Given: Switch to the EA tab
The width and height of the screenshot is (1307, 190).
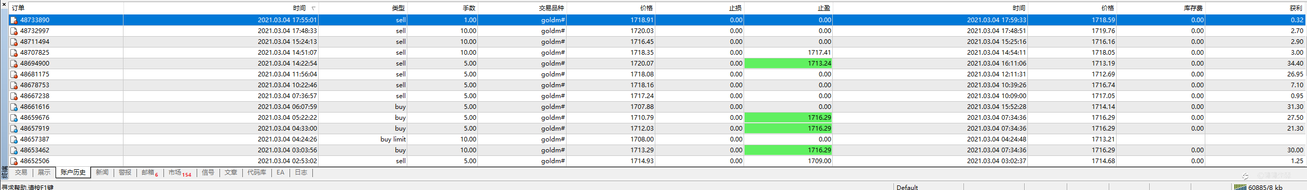Looking at the screenshot, I should (x=281, y=172).
